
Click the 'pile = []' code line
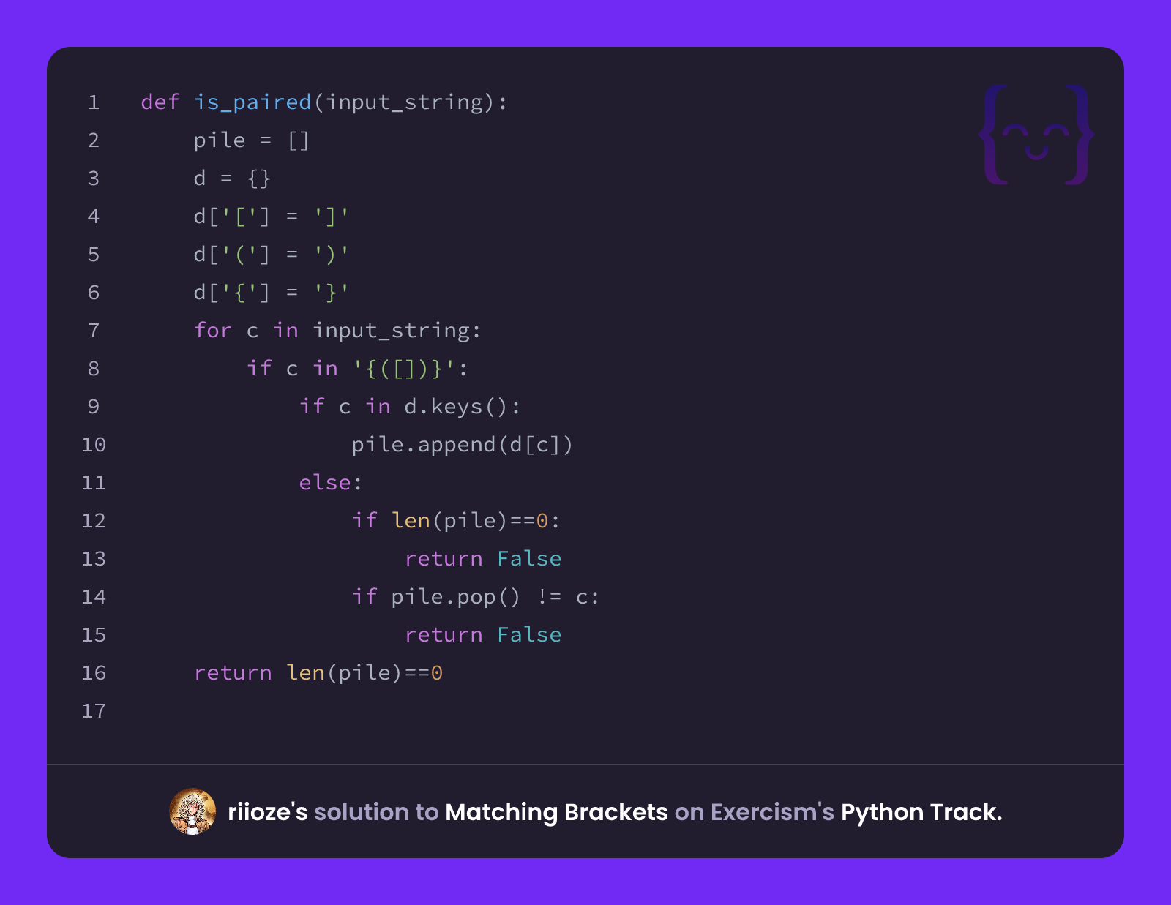[x=252, y=140]
